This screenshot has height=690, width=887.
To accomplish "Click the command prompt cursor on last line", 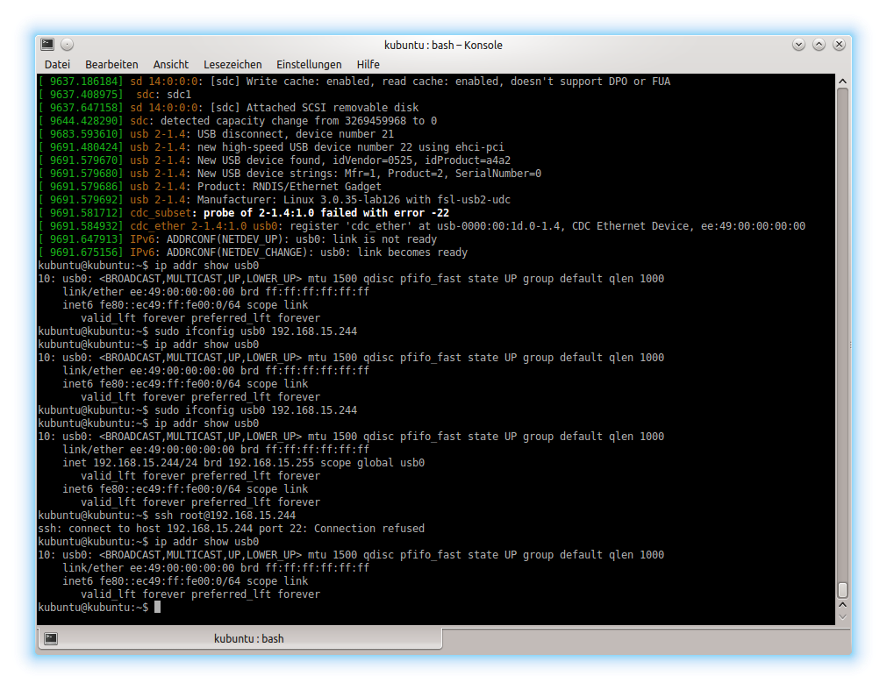I will coord(157,607).
